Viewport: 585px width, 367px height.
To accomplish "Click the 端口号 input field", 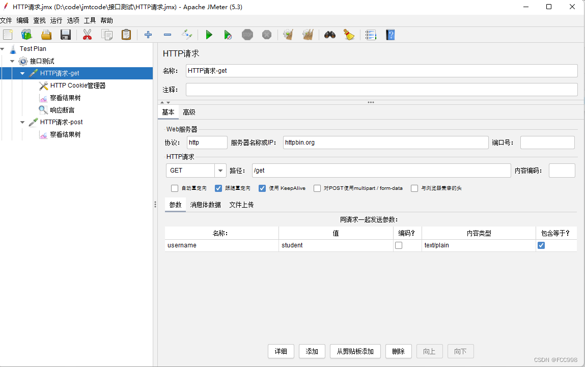I will (x=547, y=143).
